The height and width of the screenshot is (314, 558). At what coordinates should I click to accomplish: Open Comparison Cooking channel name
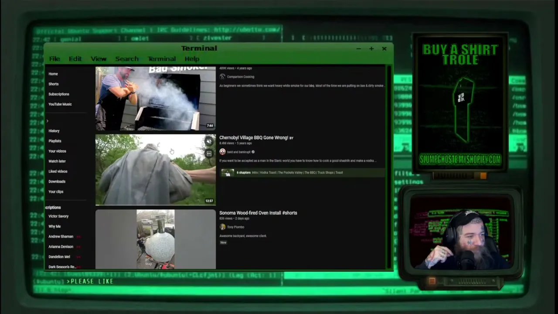(x=241, y=77)
